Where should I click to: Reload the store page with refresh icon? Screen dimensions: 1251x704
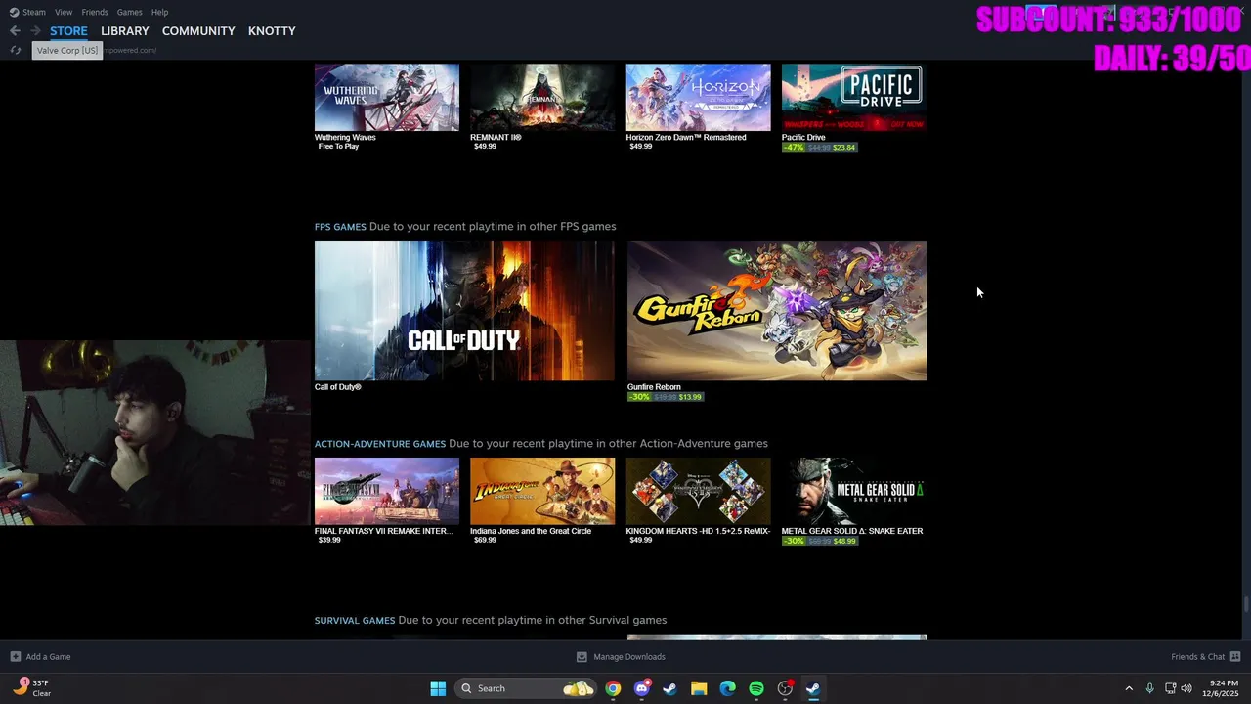point(16,50)
